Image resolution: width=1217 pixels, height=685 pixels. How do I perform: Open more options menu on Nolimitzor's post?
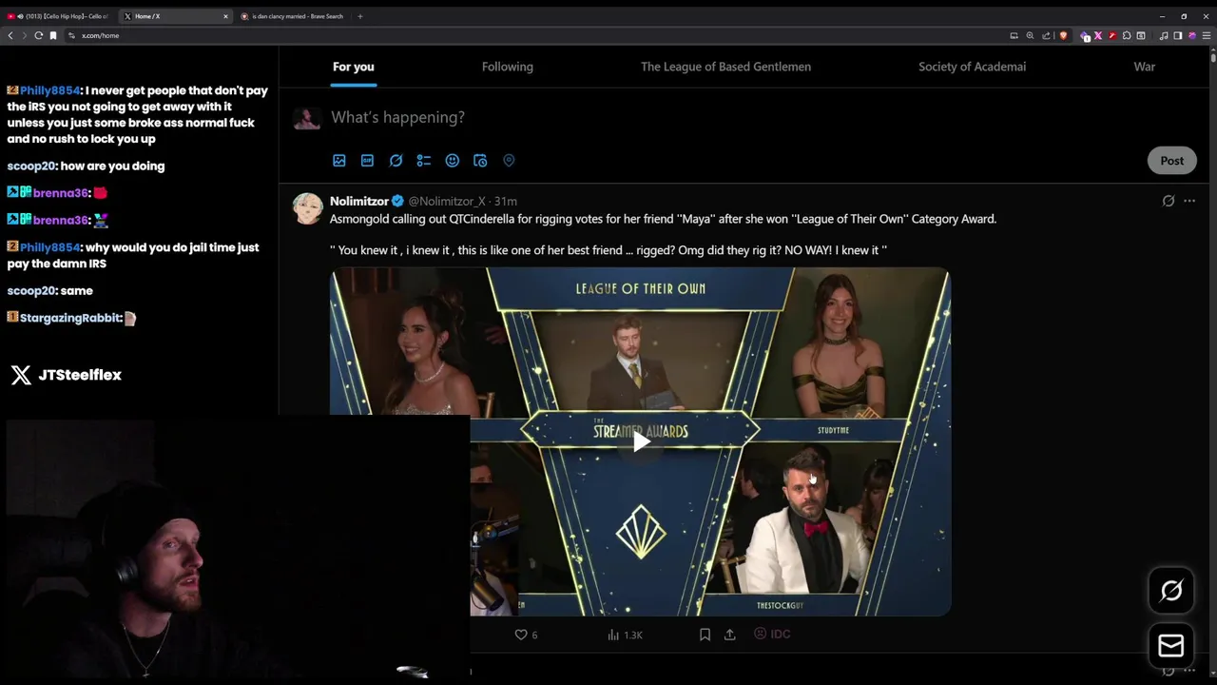[1189, 201]
